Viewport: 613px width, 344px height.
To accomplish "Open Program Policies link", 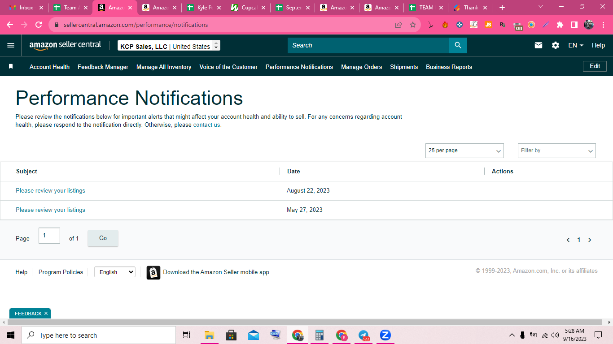I will [61, 272].
